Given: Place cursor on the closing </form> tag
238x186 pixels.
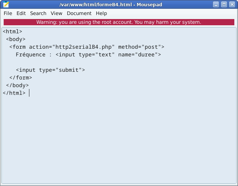Looking at the screenshot, I should click(x=21, y=78).
